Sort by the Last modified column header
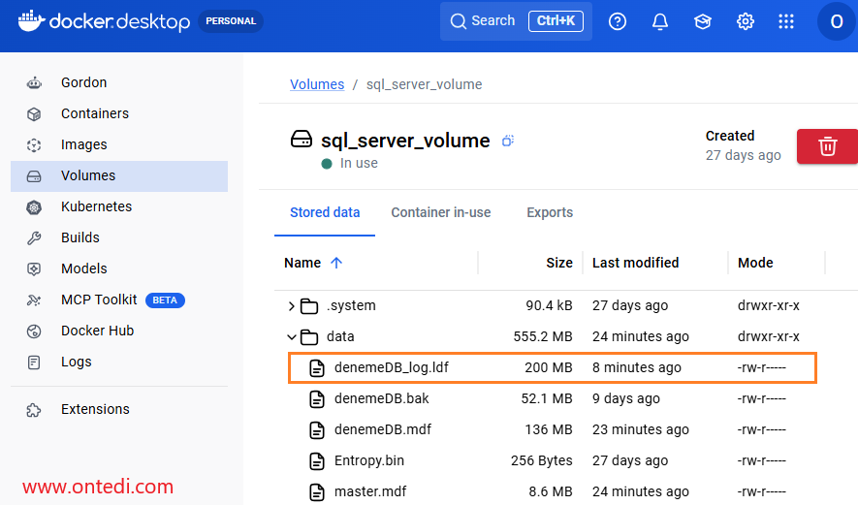This screenshot has height=505, width=858. (635, 264)
